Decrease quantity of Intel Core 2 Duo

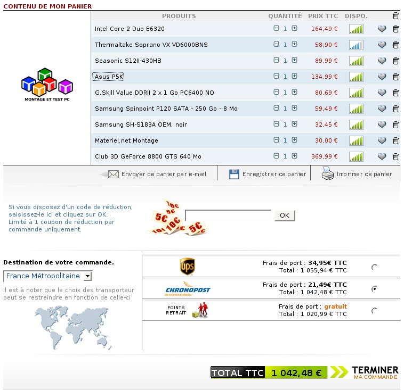(276, 28)
